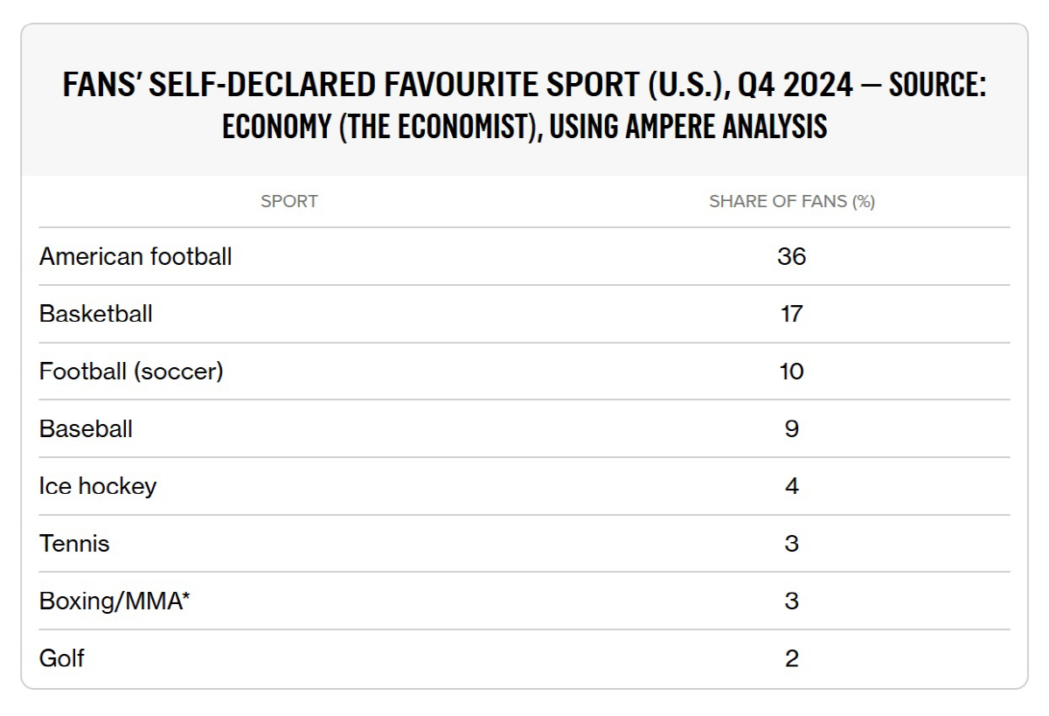Click the Tennis sport name
This screenshot has width=1049, height=716.
click(x=74, y=544)
